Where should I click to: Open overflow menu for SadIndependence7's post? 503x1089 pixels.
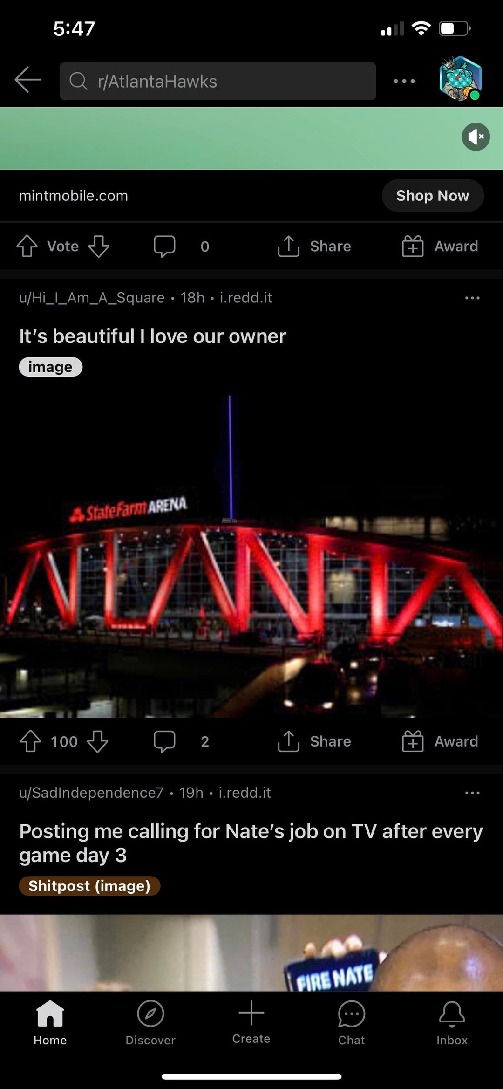click(472, 793)
